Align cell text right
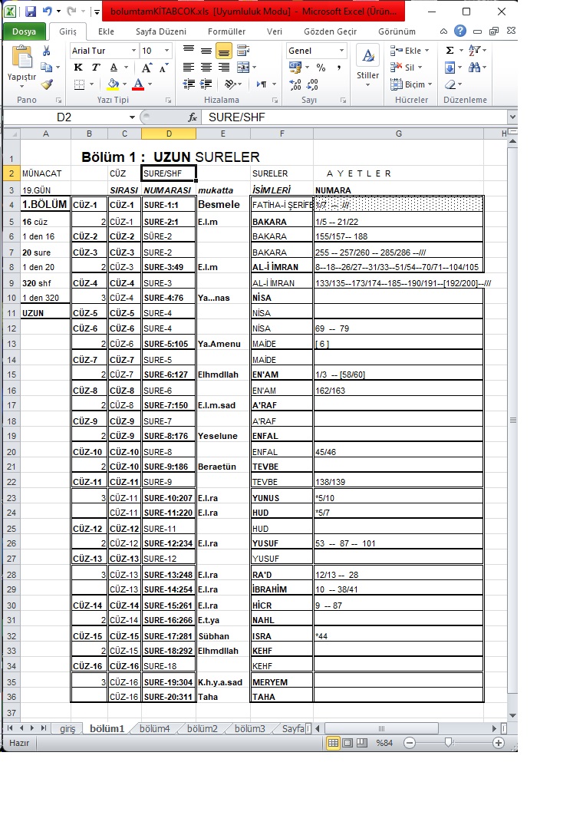 [x=224, y=68]
